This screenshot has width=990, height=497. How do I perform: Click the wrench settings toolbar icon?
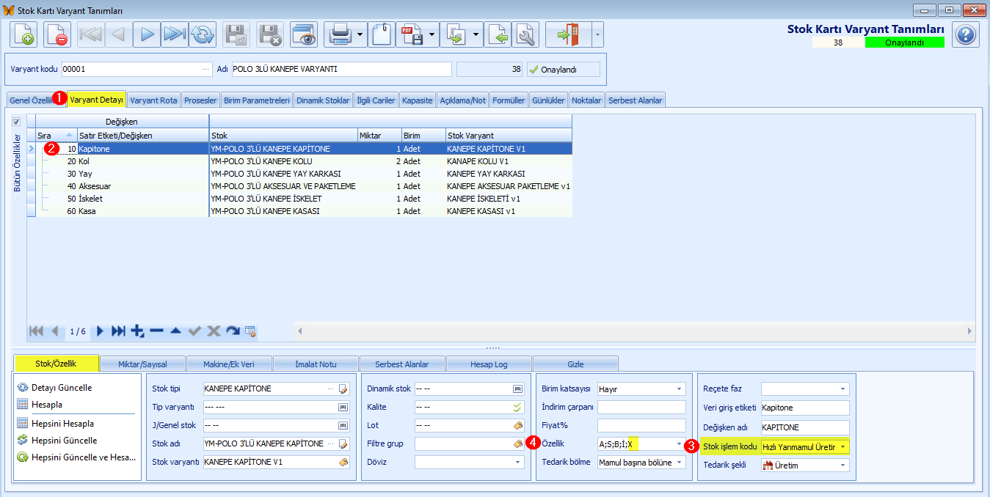pos(525,34)
